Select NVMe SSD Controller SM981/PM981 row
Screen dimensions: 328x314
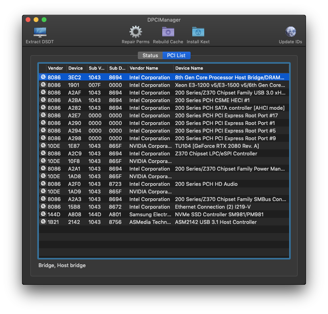(x=164, y=214)
